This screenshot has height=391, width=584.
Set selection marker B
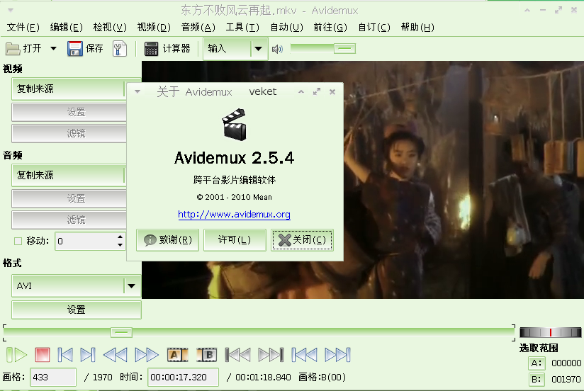tap(207, 355)
